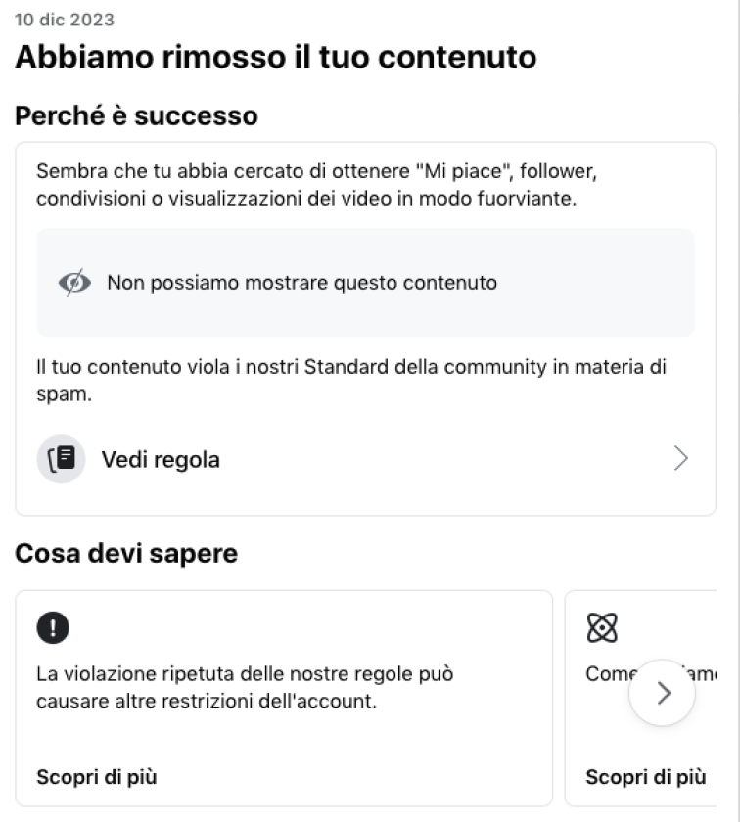Click the truncated Come text on second card
740x822 pixels.
(x=611, y=674)
